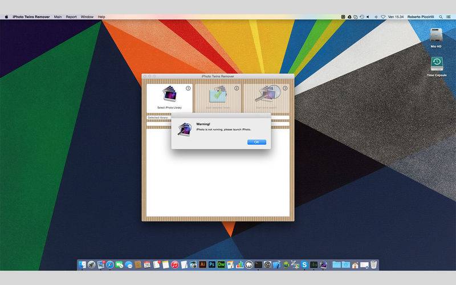Open the Mio HD drive icon
Screen dimensions: 456x285
click(436, 35)
